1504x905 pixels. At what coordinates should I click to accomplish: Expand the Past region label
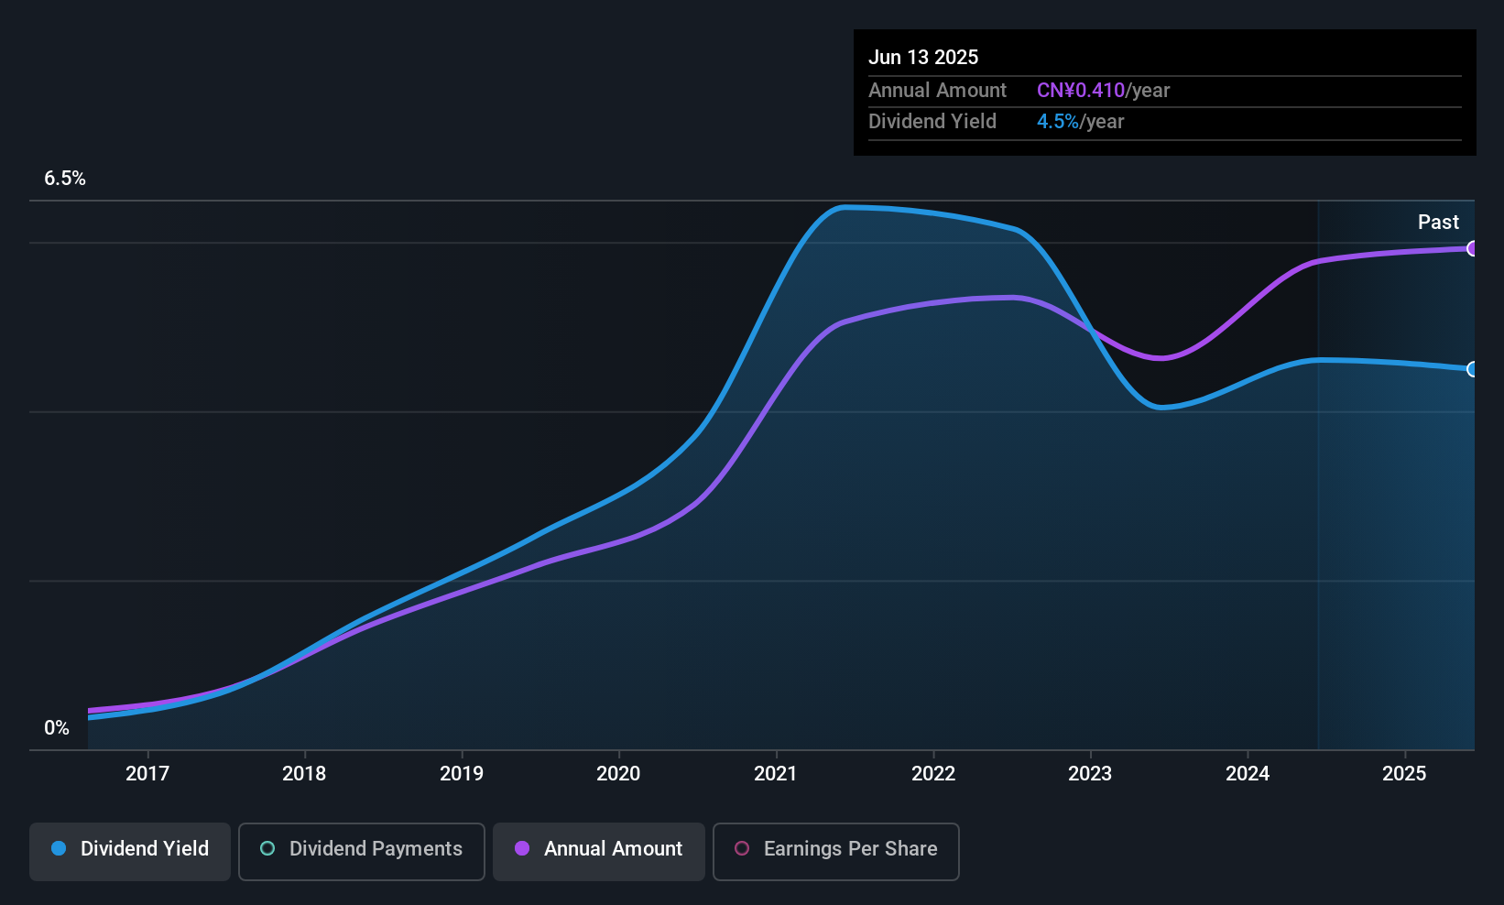(1438, 222)
